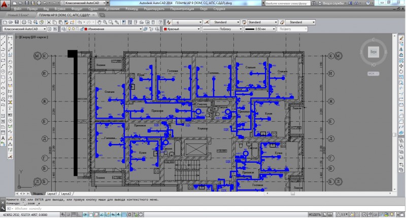The image size is (406, 218).
Task: Click the horizontal scrollbar thumb below drawing
Action: [x=293, y=193]
